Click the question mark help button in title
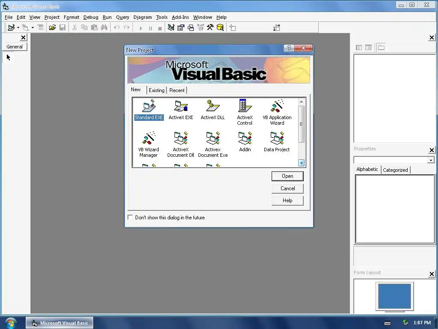Screen dimensions: 438x329 click(289, 48)
